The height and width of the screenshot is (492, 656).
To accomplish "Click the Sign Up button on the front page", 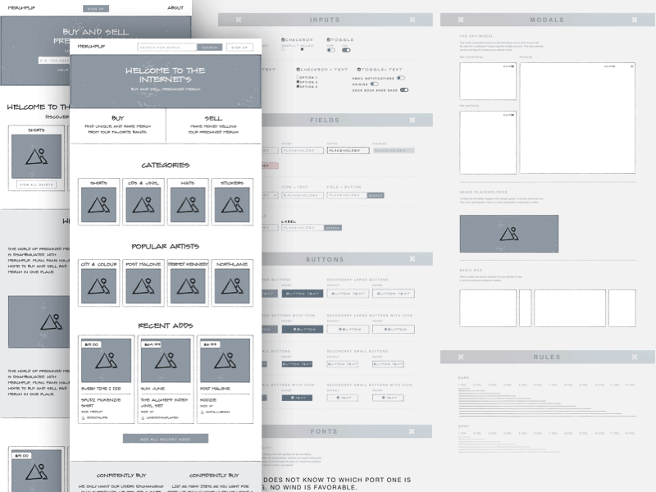I will tap(239, 48).
